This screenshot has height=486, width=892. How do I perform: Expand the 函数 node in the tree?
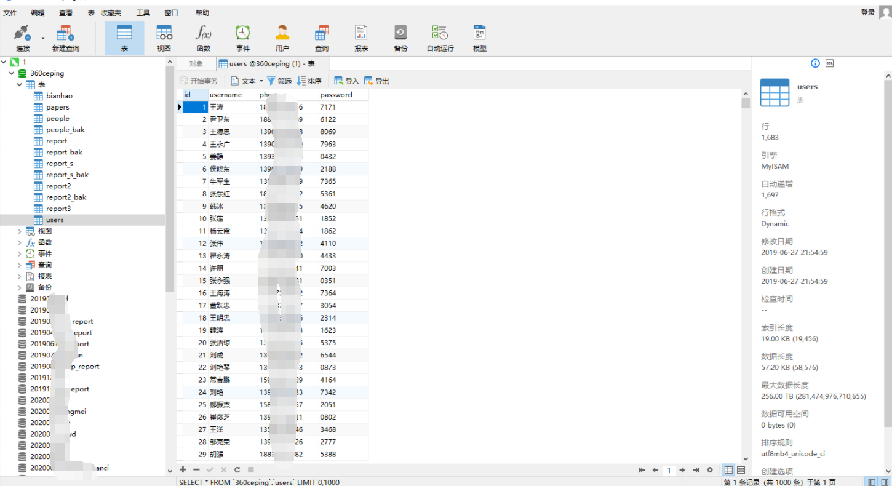(x=19, y=242)
